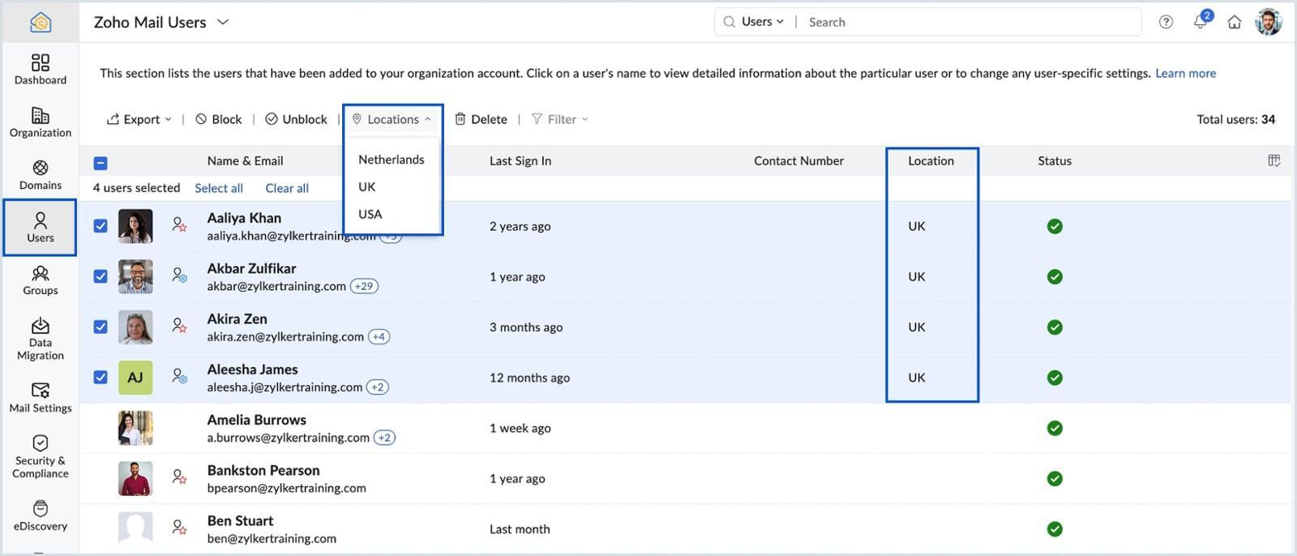This screenshot has width=1297, height=556.
Task: Open column customization icon in table header
Action: [x=1273, y=160]
